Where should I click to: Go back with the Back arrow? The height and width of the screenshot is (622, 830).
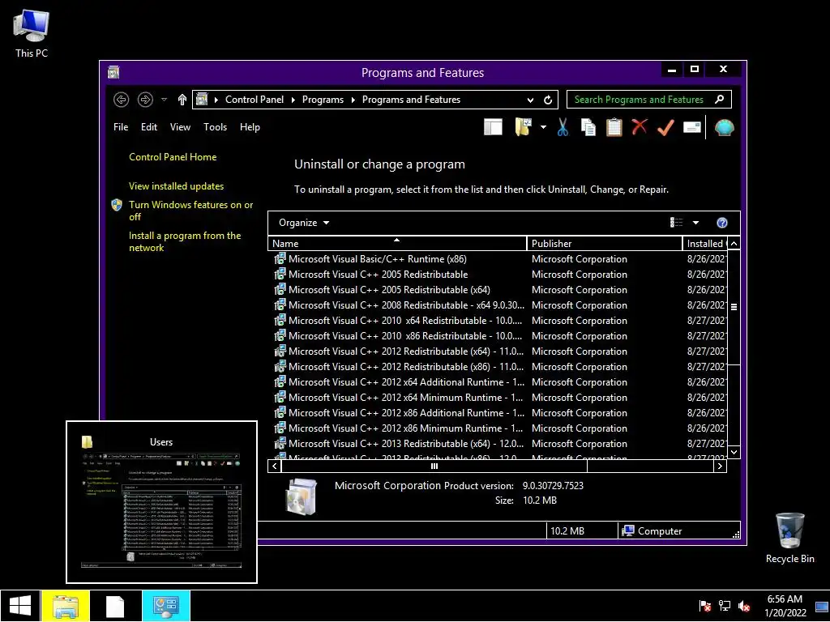pos(122,100)
